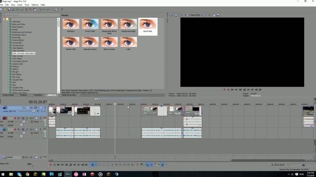This screenshot has width=316, height=177.
Task: Open the second audio track Touch dropdown
Action: pos(41,133)
